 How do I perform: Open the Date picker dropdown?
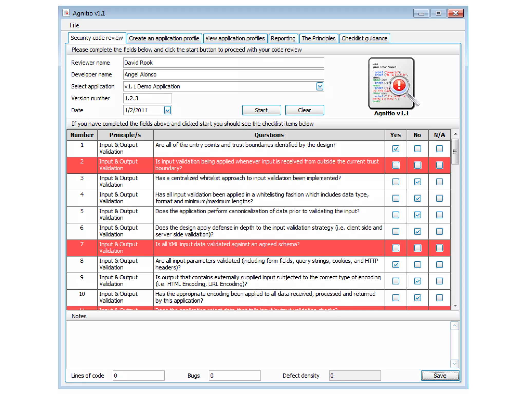167,110
